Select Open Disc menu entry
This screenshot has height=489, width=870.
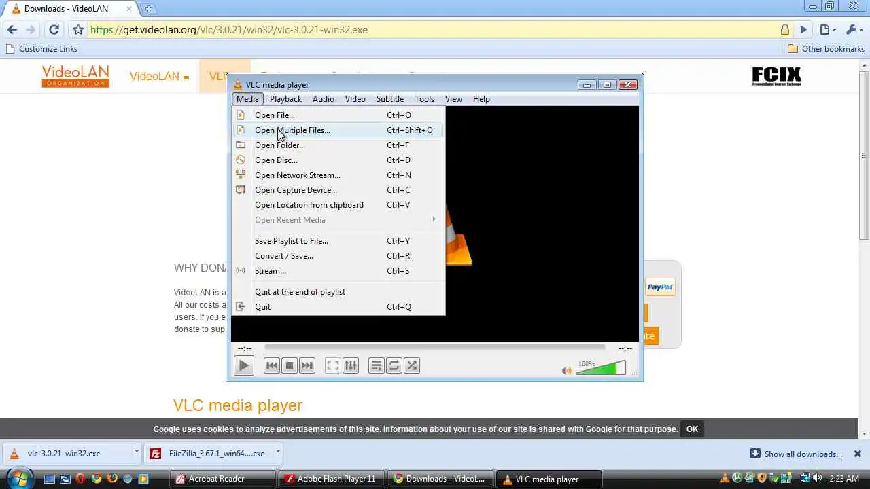pyautogui.click(x=338, y=160)
